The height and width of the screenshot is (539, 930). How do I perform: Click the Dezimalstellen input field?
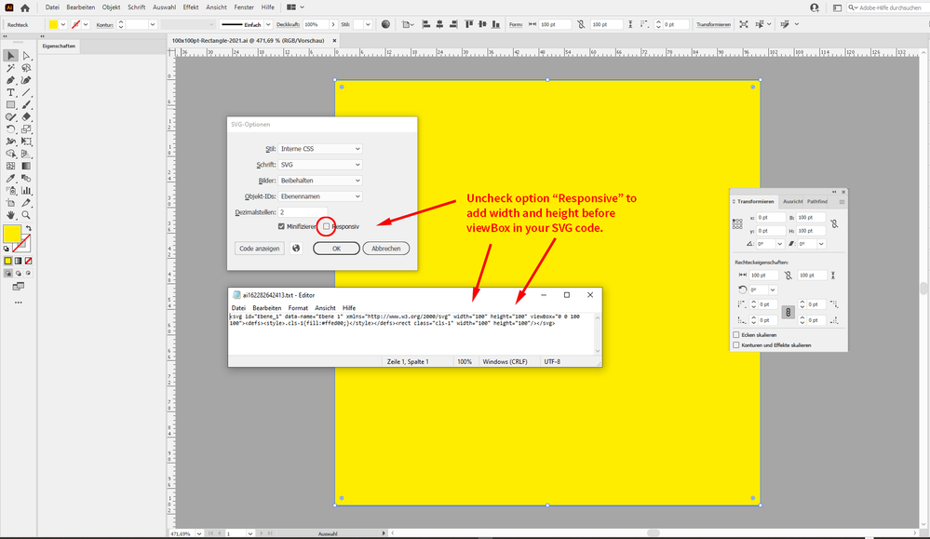coord(303,212)
